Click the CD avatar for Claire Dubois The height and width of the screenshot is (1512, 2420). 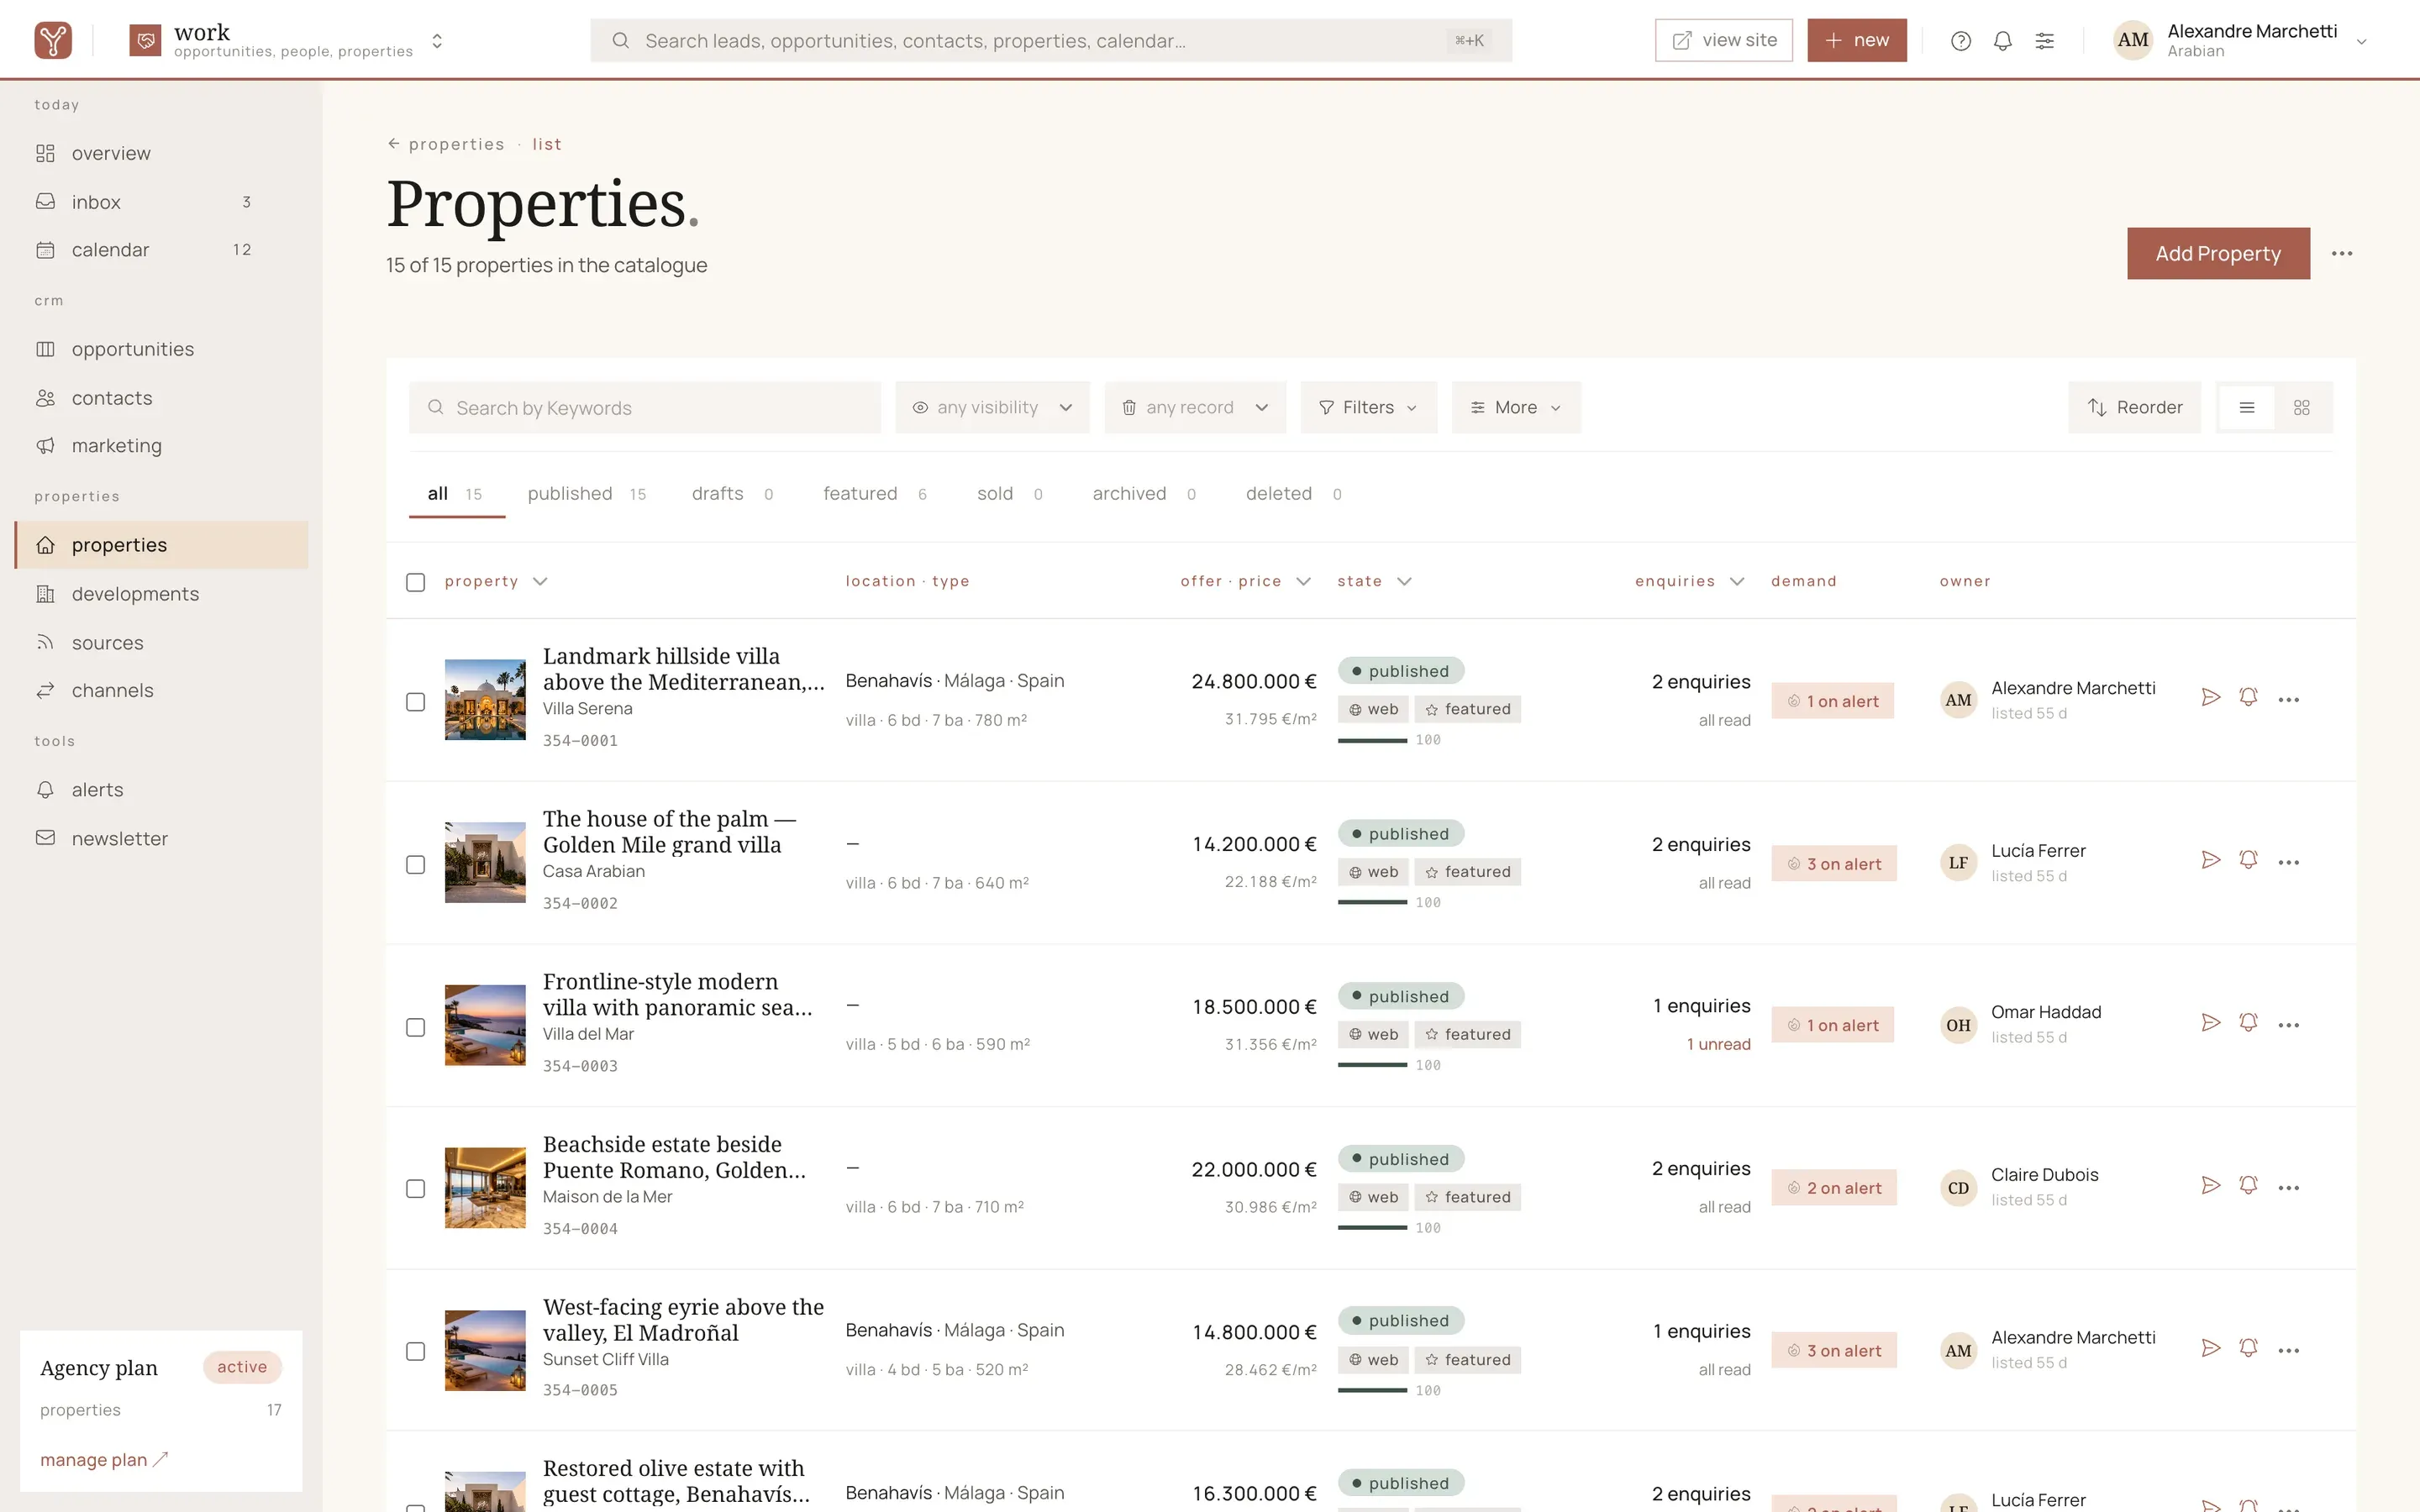tap(1958, 1188)
